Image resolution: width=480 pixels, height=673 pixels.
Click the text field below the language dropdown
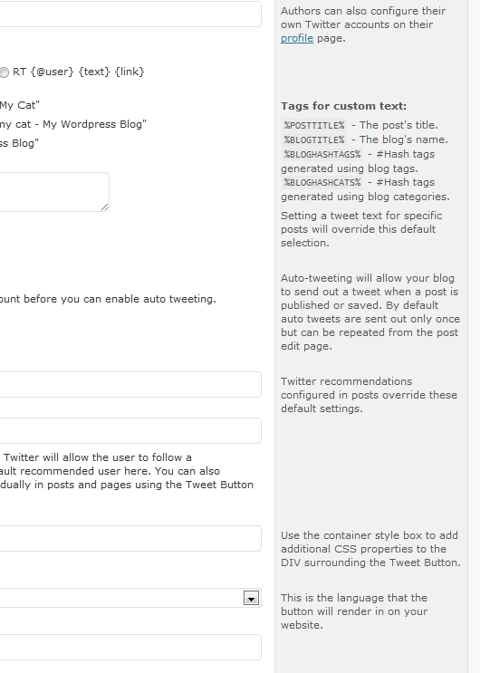130,648
